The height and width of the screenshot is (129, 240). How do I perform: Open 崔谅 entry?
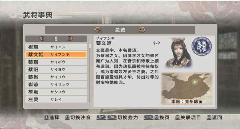pyautogui.click(x=56, y=84)
